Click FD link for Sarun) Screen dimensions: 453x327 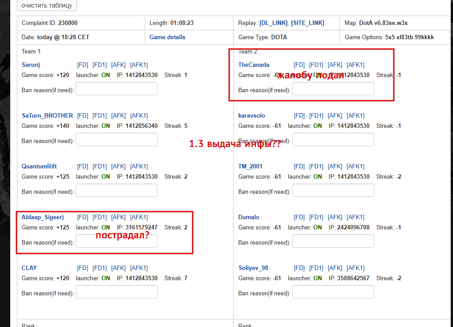(83, 65)
